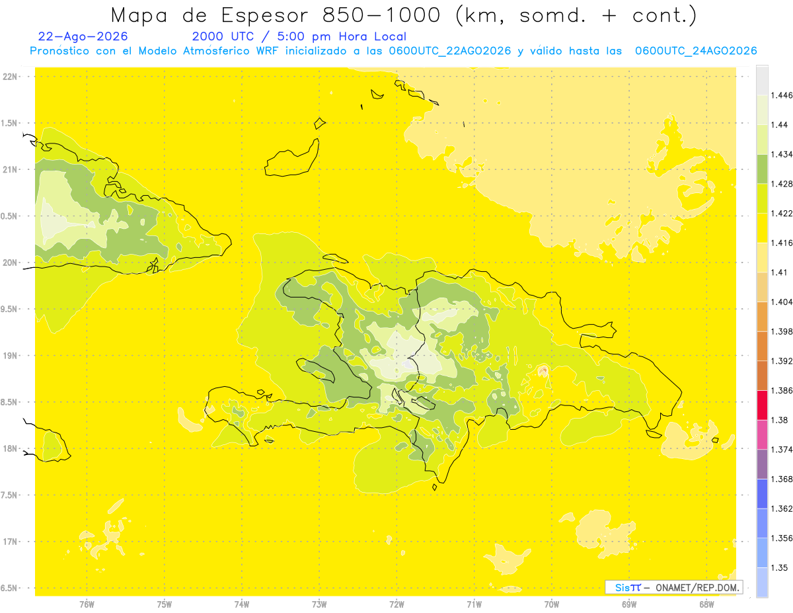Select the '17N' latitude axis label
Image resolution: width=793 pixels, height=613 pixels.
tap(9, 542)
